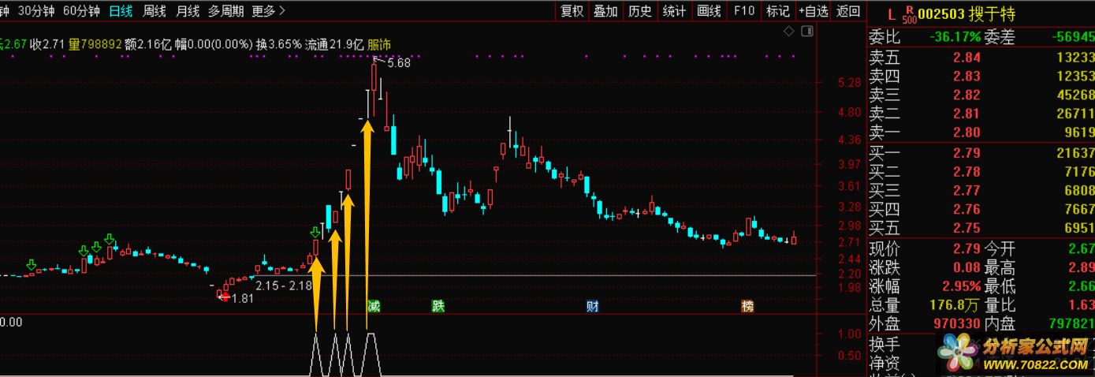Click the red L margin-trading badge
1095x377 pixels.
(891, 14)
